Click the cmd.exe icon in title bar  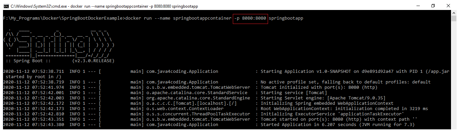pos(6,6)
